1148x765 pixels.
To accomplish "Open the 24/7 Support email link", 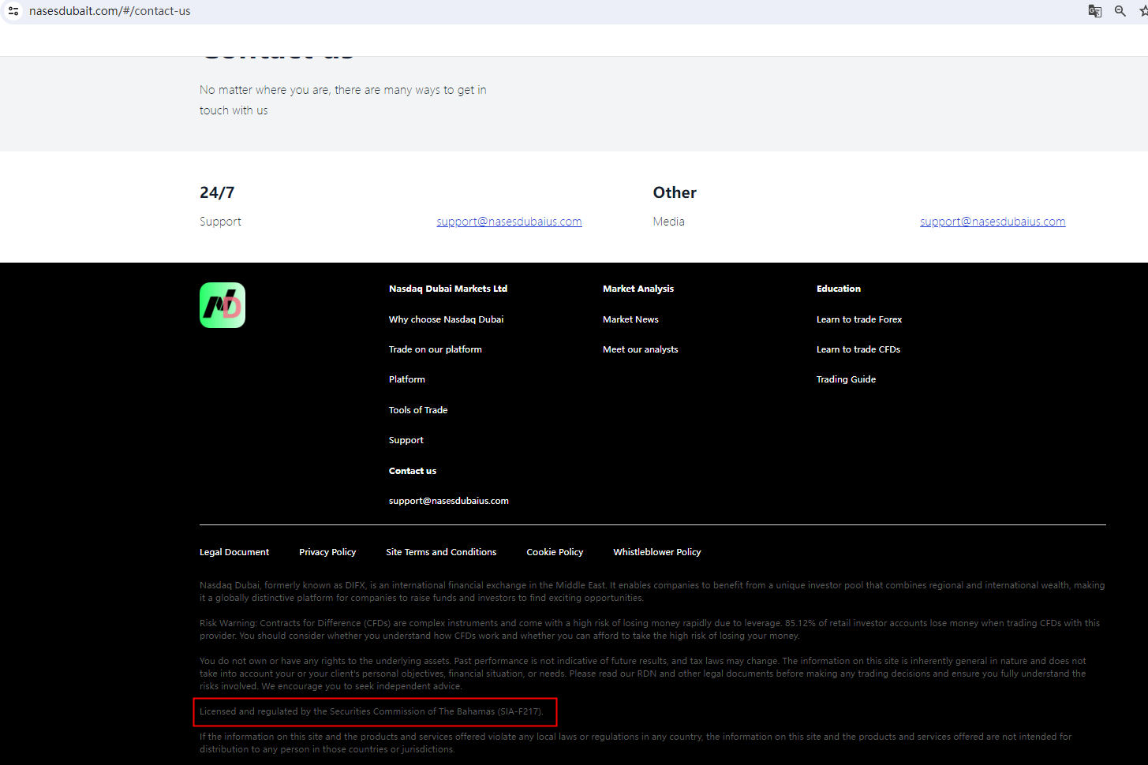I will pos(509,222).
